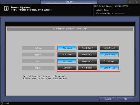Image resolution: width=140 pixels, height=105 pixels.
Task: Open help with the question mark icon
Action: point(136,2)
